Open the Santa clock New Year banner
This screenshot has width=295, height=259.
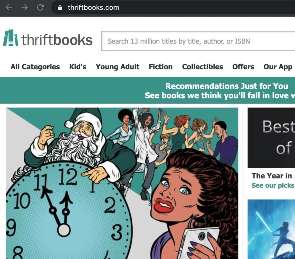point(122,183)
